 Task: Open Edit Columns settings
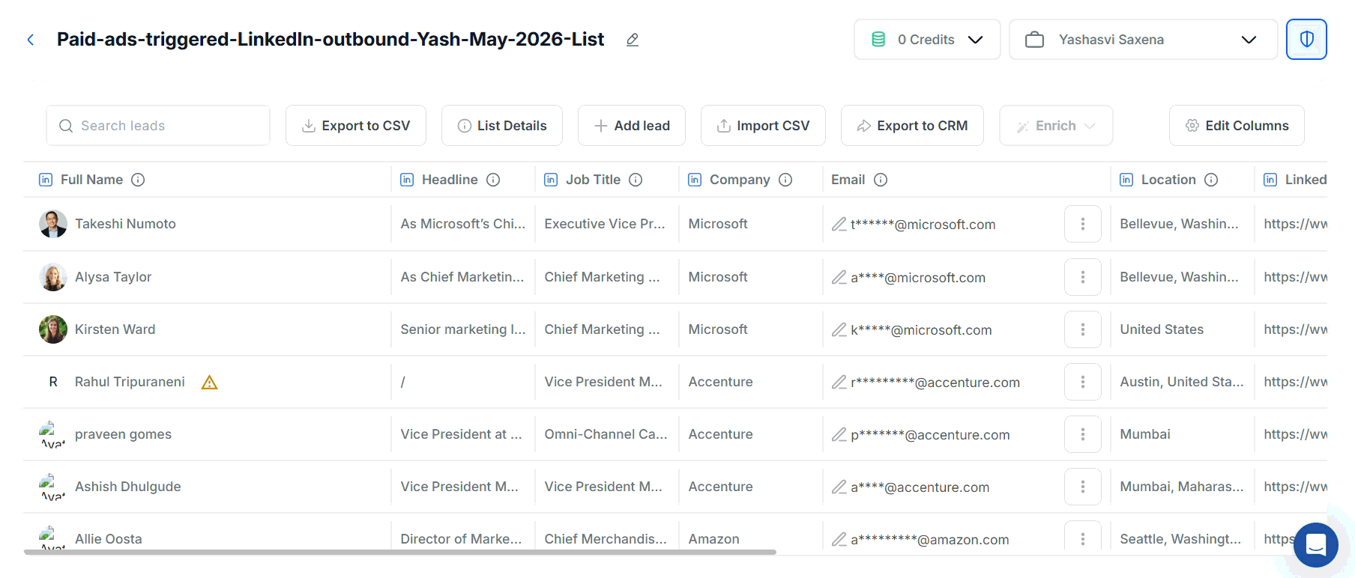pyautogui.click(x=1237, y=126)
